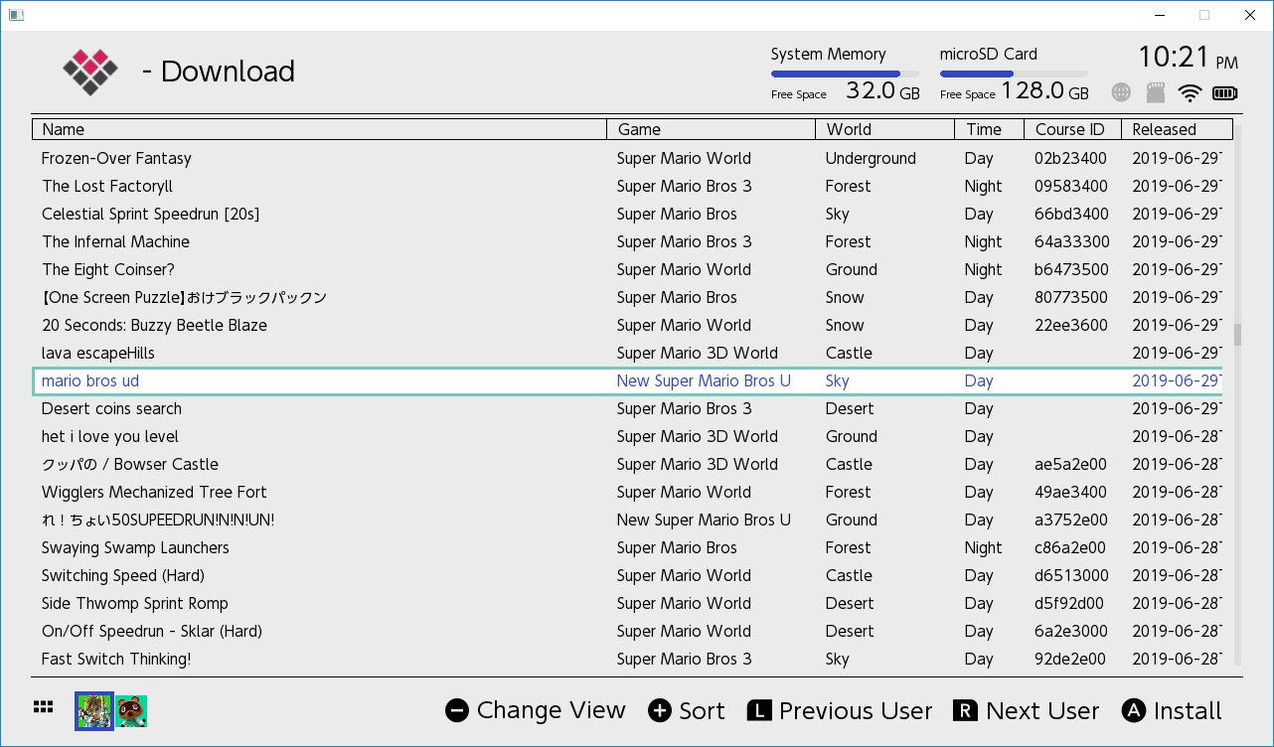
Task: Click course ID d5f92d00
Action: pos(1070,603)
